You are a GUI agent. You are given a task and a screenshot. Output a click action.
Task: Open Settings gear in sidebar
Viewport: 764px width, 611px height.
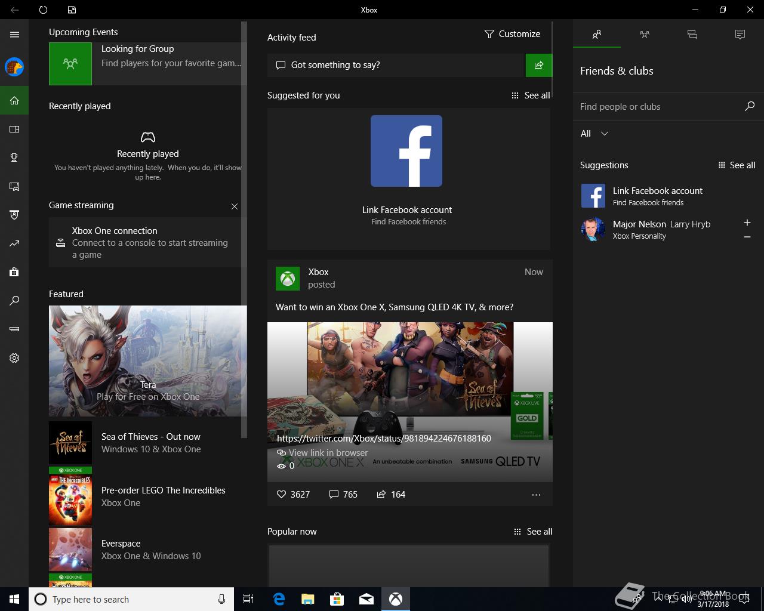coord(14,358)
